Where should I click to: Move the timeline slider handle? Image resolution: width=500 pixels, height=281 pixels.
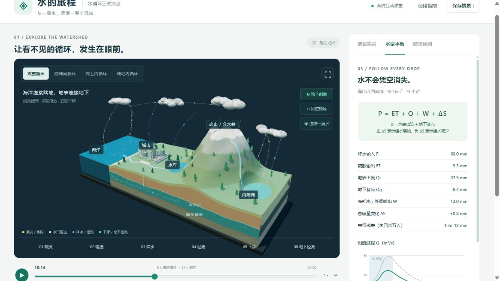pyautogui.click(x=155, y=276)
